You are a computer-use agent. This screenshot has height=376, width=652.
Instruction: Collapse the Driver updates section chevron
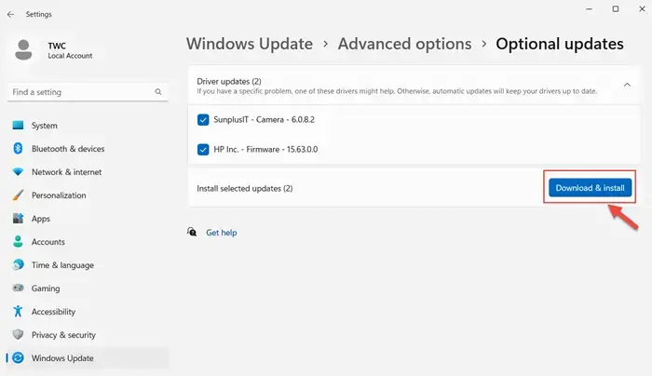click(627, 85)
